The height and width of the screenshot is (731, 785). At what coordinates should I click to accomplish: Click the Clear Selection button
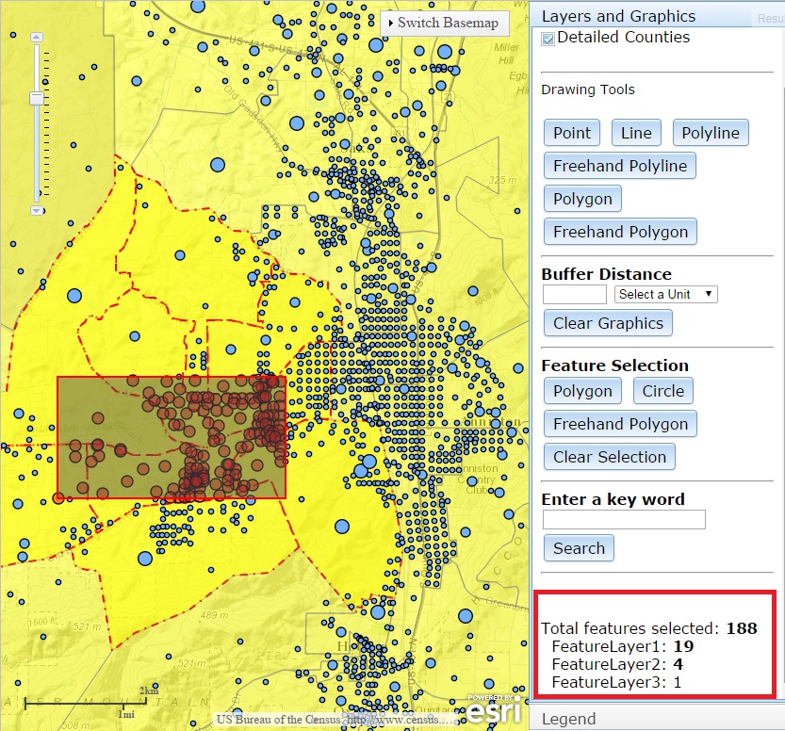coord(610,457)
